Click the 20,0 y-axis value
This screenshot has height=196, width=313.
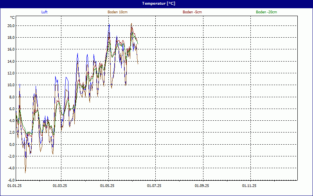[x=11, y=25]
